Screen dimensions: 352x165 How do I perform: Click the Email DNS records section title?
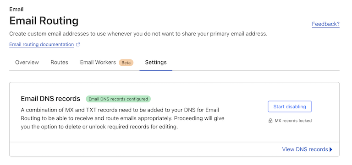[x=50, y=99]
